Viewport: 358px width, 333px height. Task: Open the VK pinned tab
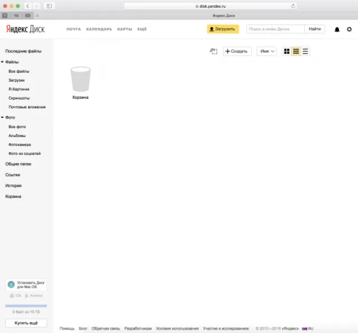click(16, 16)
